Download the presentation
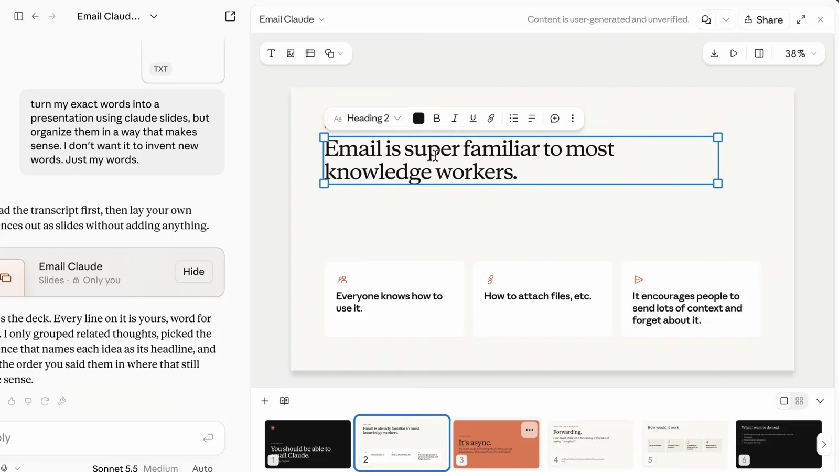839x472 pixels. click(714, 53)
